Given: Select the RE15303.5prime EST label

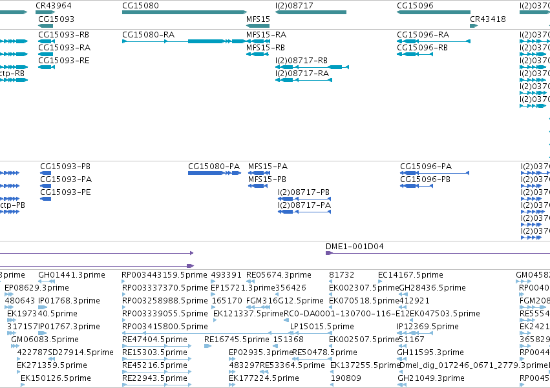Looking at the screenshot, I should (x=154, y=352).
